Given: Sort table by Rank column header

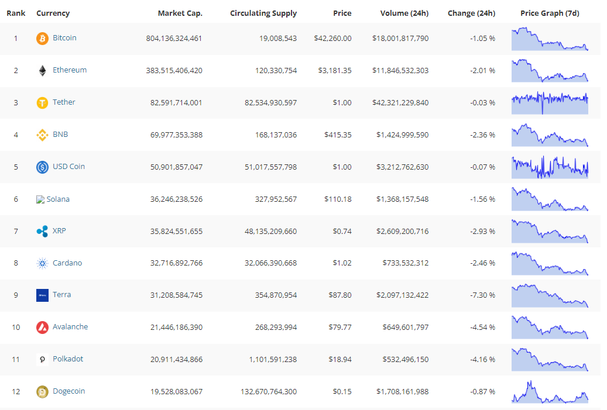Looking at the screenshot, I should click(16, 13).
